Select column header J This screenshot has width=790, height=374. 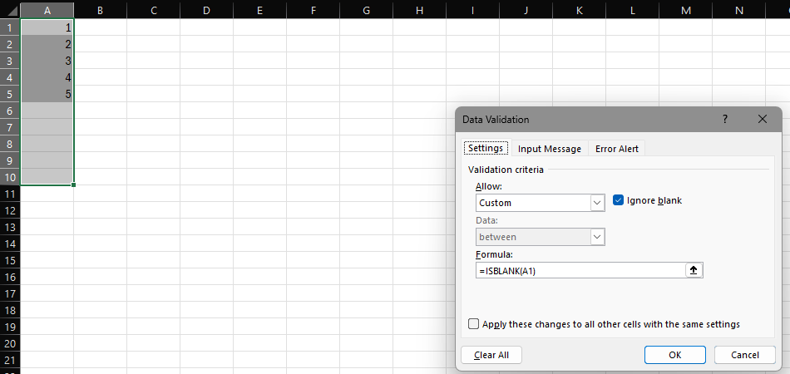pos(526,10)
